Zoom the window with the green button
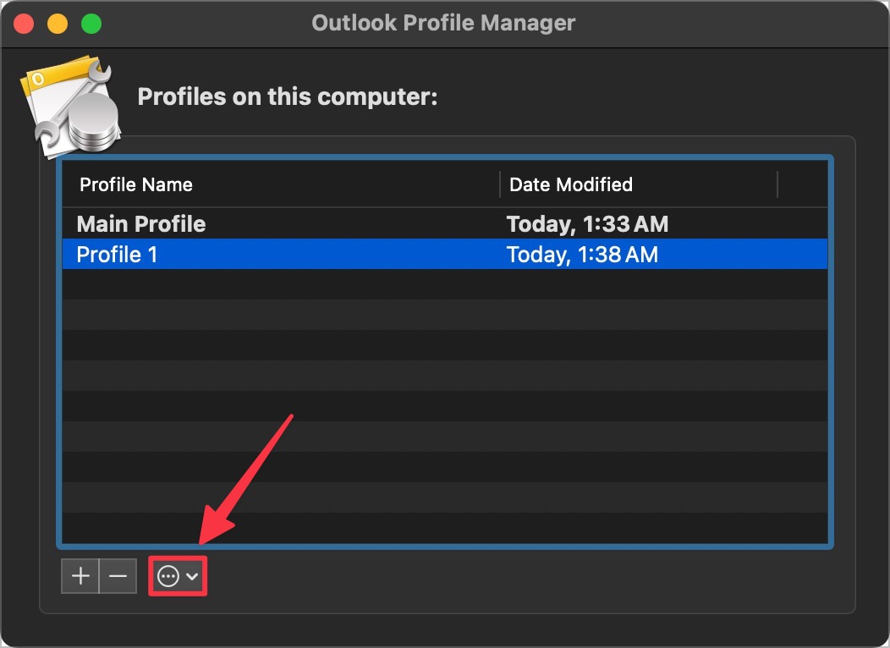Image resolution: width=890 pixels, height=648 pixels. coord(91,23)
